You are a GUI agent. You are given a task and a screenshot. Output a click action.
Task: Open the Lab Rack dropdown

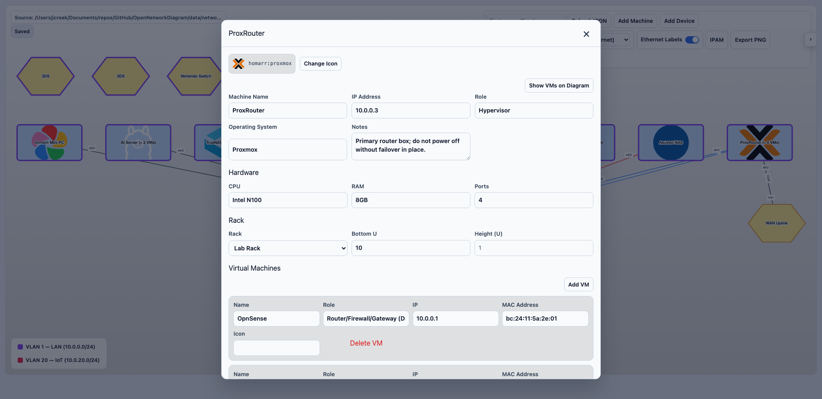[x=288, y=248]
